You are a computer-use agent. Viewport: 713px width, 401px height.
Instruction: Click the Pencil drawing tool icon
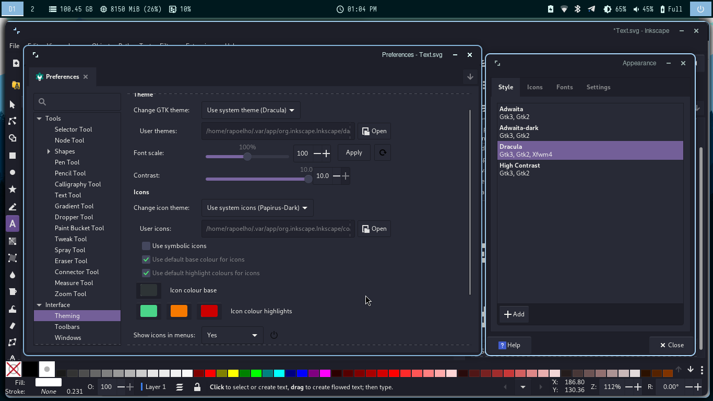(x=13, y=207)
